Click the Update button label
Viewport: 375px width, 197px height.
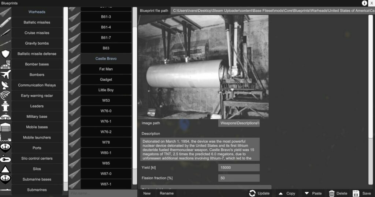coord(264,193)
